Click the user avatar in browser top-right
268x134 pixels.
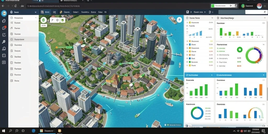pyautogui.click(x=259, y=6)
